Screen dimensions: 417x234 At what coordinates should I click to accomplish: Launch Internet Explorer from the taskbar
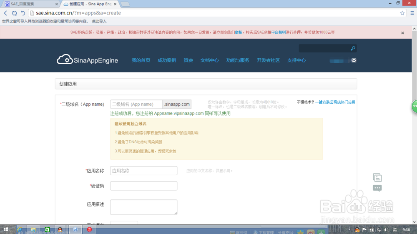click(x=20, y=229)
